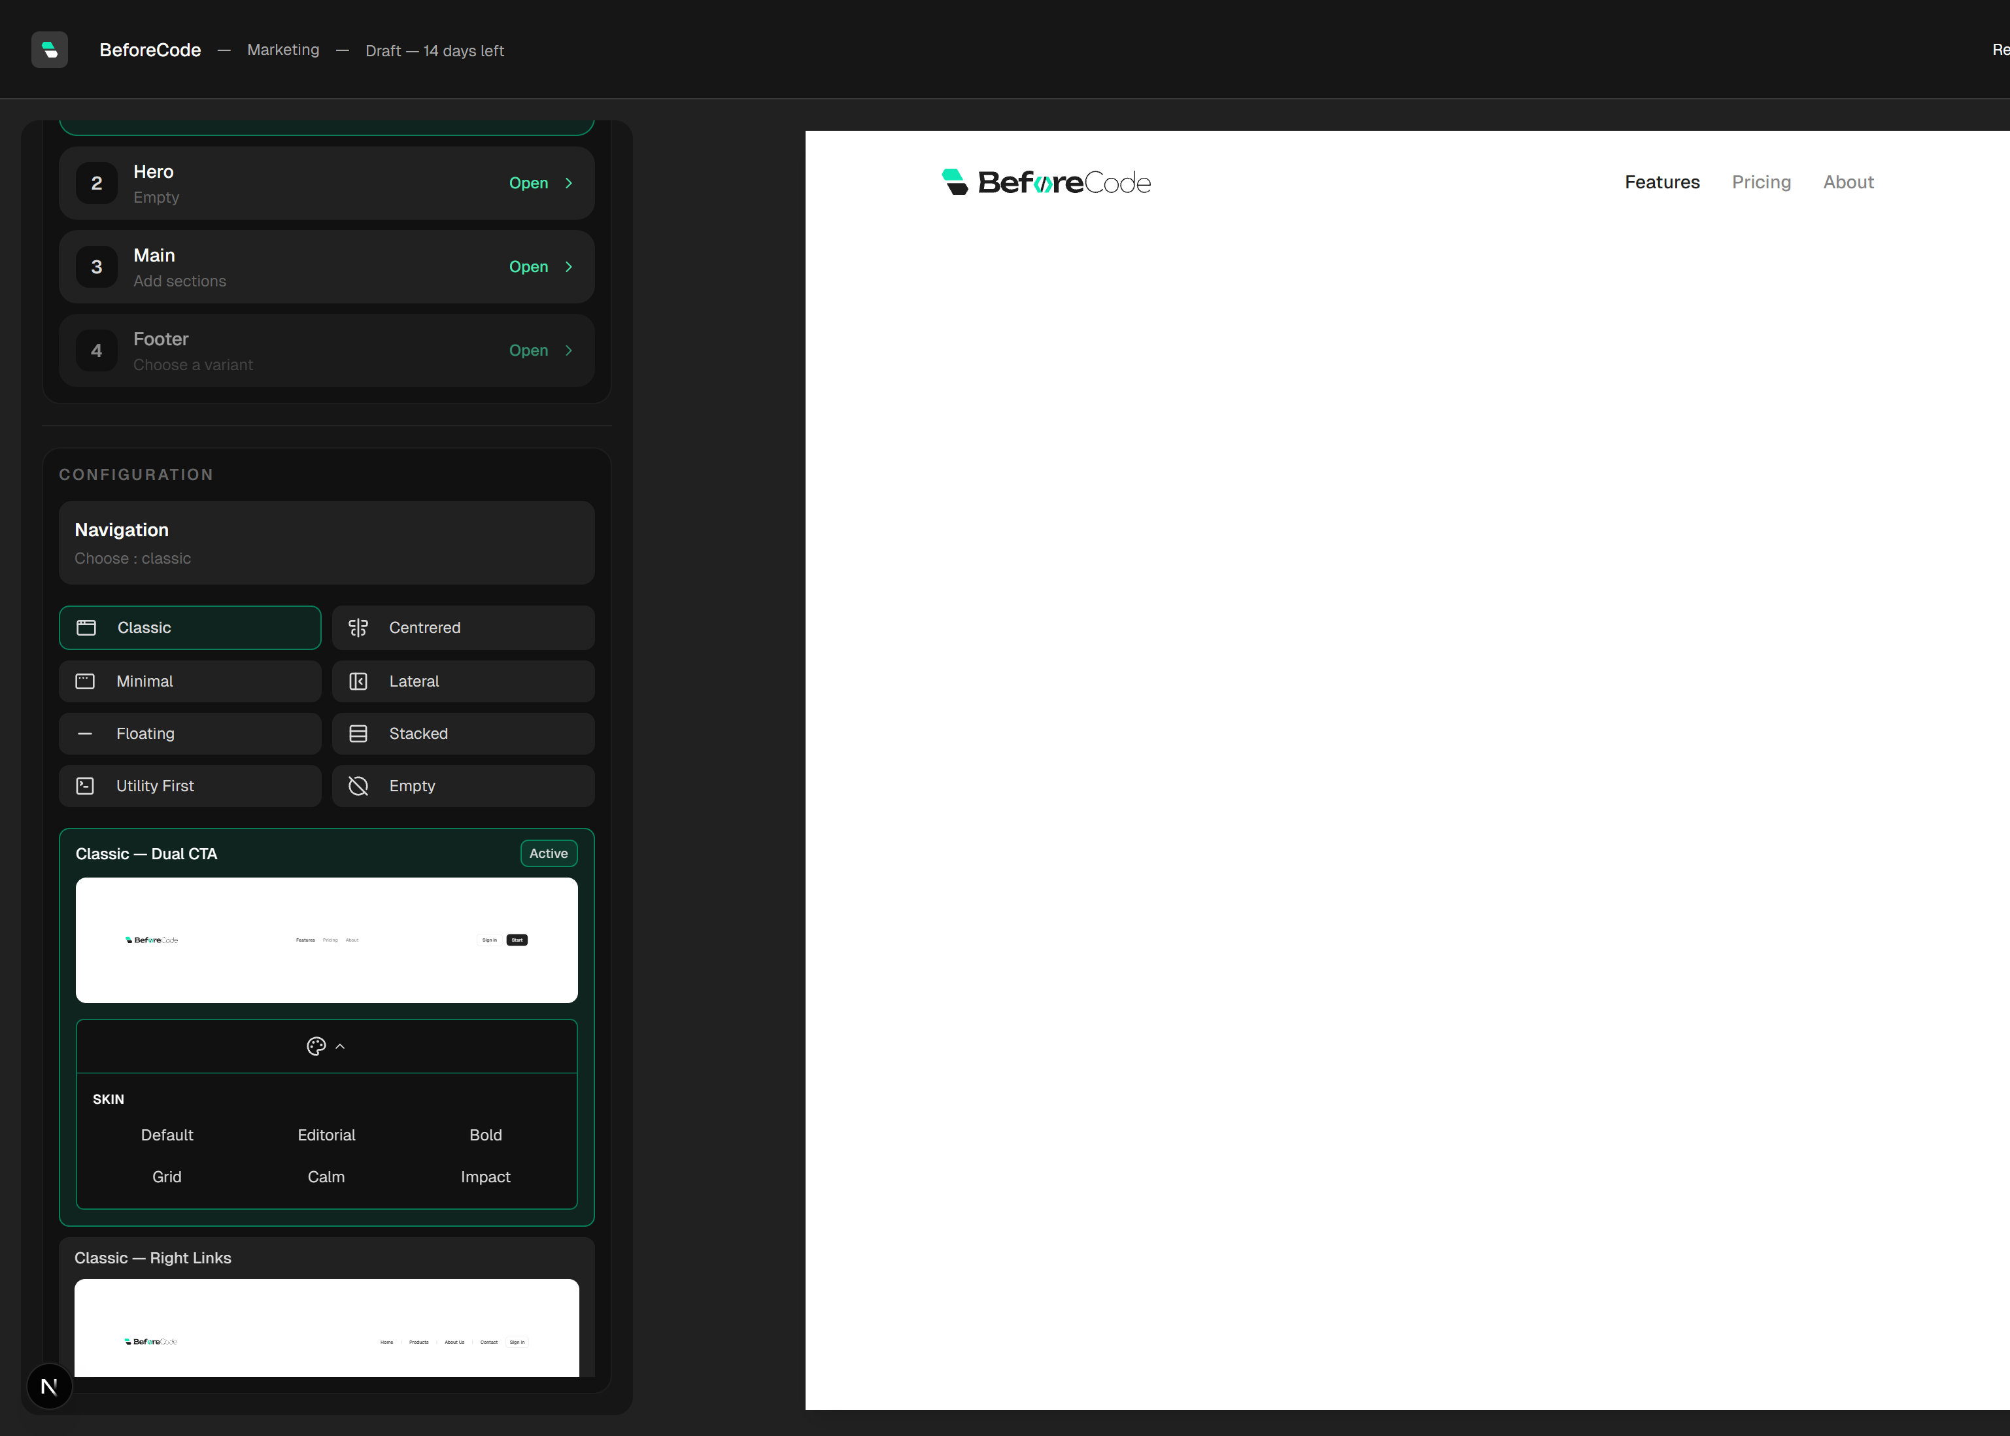Choose the Bold skin
The image size is (2010, 1436).
(x=485, y=1135)
